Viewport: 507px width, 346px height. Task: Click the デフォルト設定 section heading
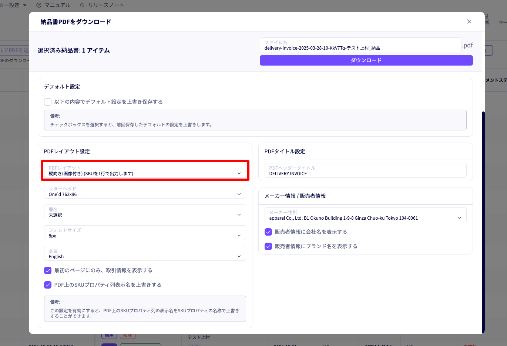[x=62, y=87]
